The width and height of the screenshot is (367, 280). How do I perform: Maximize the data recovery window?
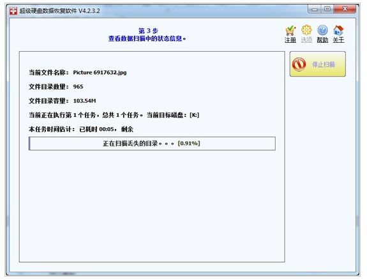(x=327, y=9)
